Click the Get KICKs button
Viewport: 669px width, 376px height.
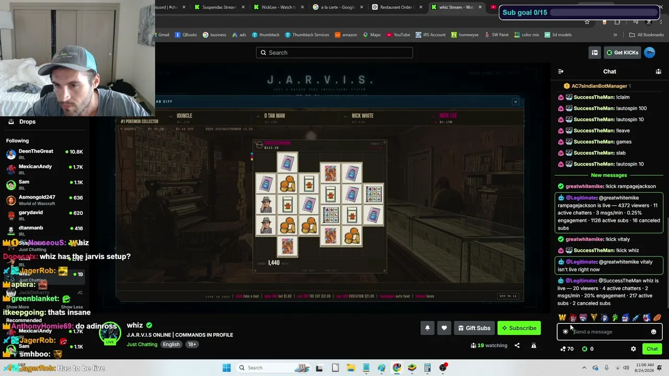point(622,53)
